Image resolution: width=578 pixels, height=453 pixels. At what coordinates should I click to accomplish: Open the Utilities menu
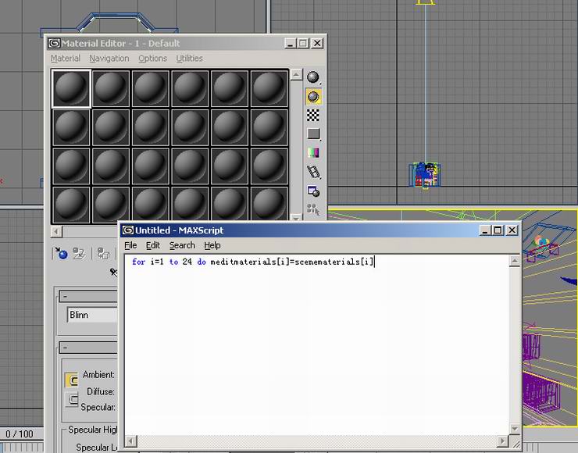point(189,59)
